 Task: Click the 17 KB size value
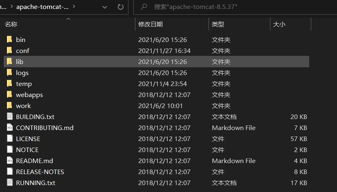299,183
